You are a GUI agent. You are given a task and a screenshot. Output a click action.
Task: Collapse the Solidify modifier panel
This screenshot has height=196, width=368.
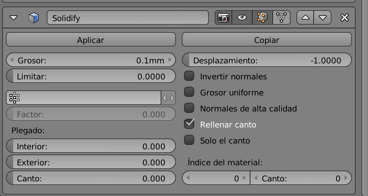tap(14, 18)
